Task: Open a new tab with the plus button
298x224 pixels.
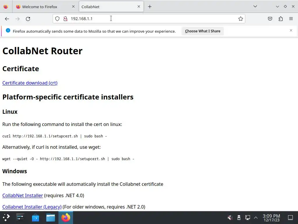Action: tap(150, 7)
